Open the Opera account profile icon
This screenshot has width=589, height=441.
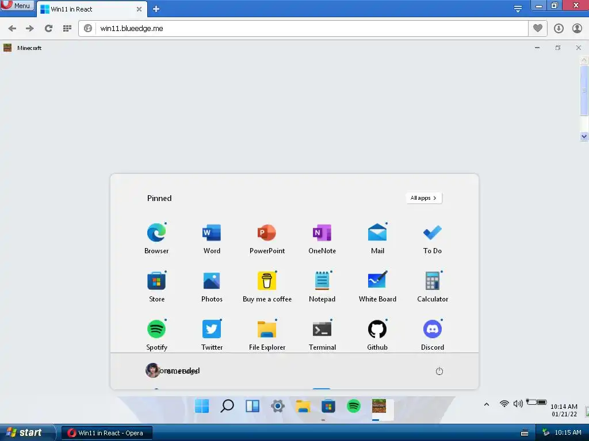[577, 29]
